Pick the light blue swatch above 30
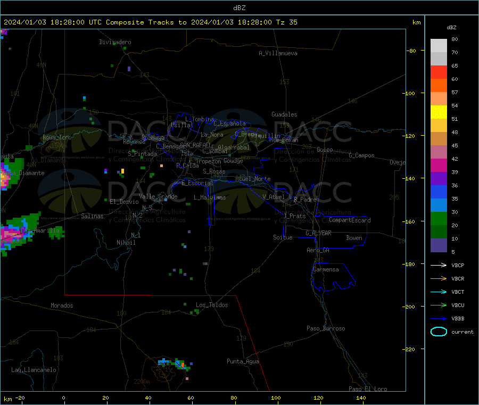 click(x=439, y=205)
